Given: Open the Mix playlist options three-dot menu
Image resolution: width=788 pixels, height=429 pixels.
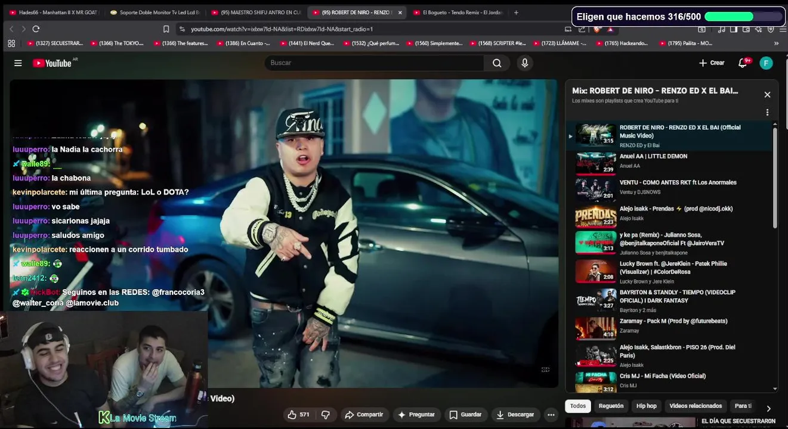Looking at the screenshot, I should pyautogui.click(x=767, y=112).
